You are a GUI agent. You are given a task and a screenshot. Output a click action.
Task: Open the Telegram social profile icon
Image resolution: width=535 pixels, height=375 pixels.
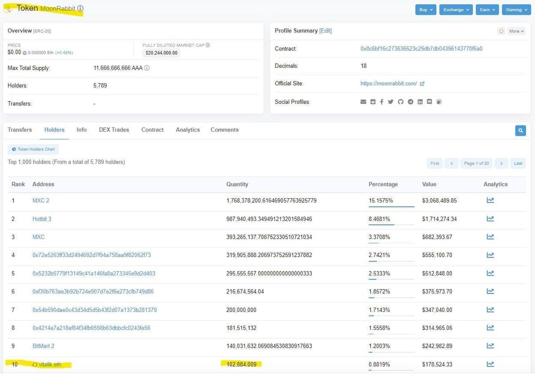click(410, 102)
